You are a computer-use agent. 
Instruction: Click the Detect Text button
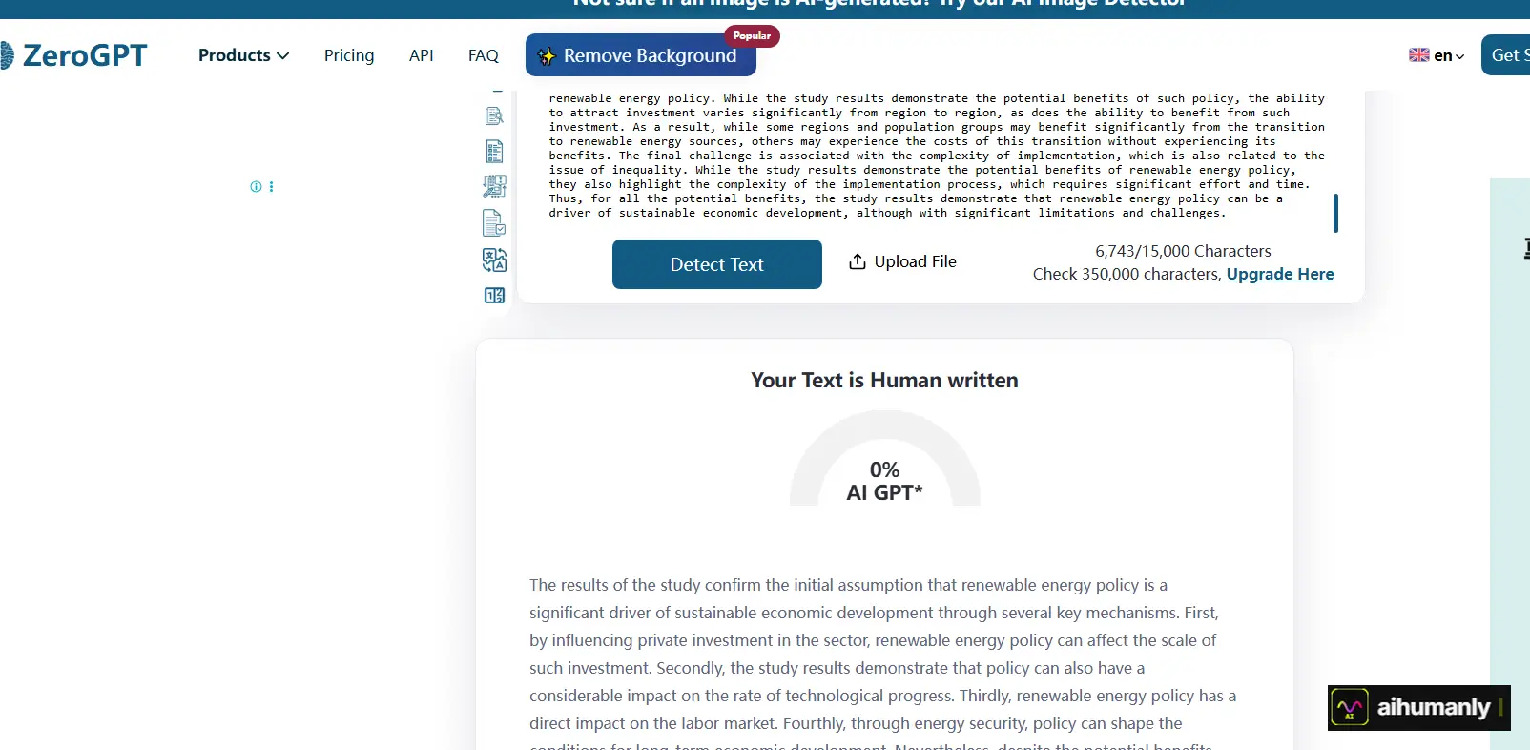click(717, 264)
